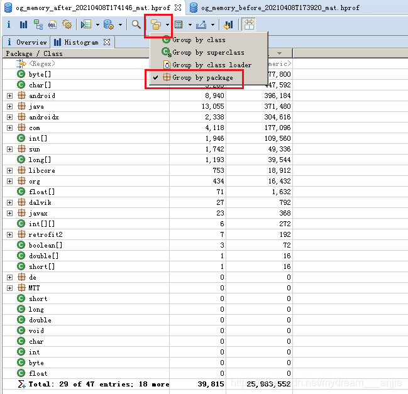Click the 13,055 objects value for java

coord(213,106)
